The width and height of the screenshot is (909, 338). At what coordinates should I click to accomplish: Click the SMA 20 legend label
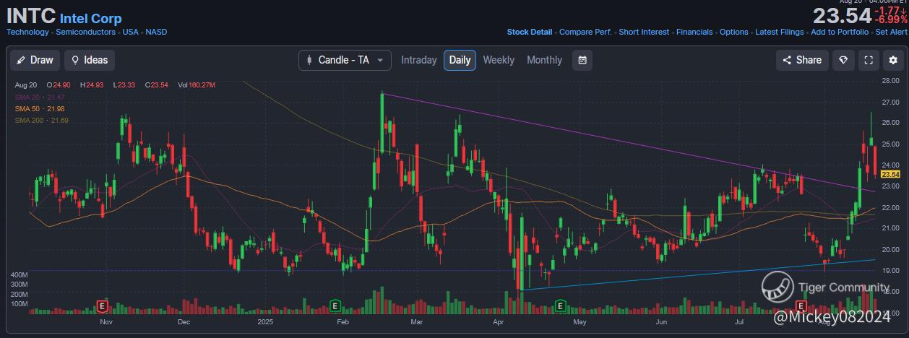[x=40, y=97]
